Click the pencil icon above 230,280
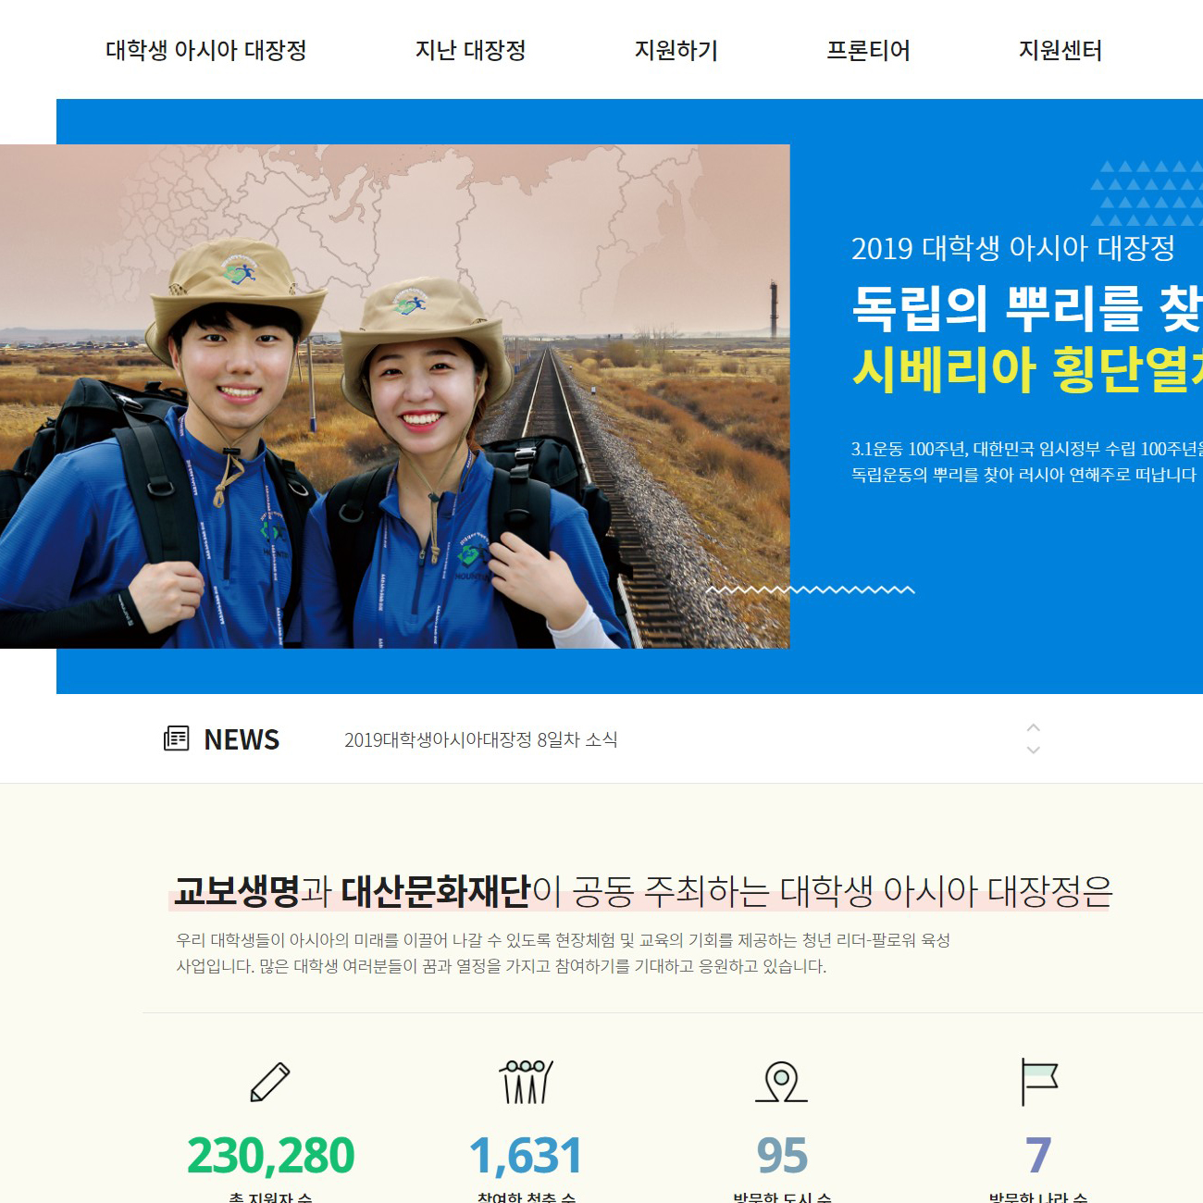Screen dimensions: 1203x1203 269,1083
